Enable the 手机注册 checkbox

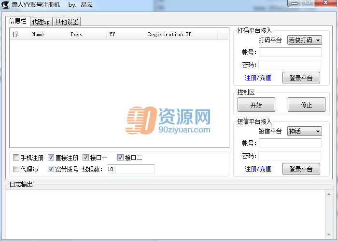click(16, 158)
